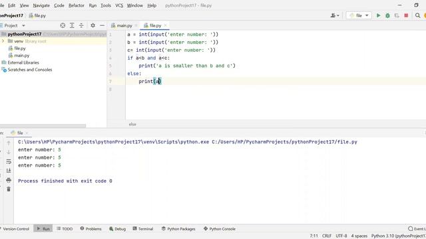The height and width of the screenshot is (239, 426).
Task: Open the Navigate menu
Action: (x=41, y=5)
